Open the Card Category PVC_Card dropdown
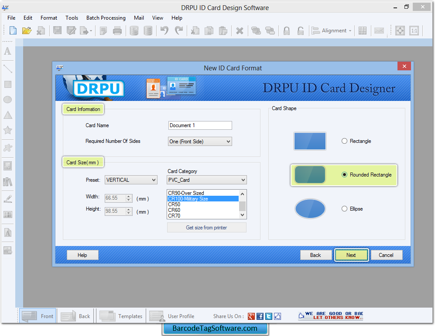 coord(207,180)
